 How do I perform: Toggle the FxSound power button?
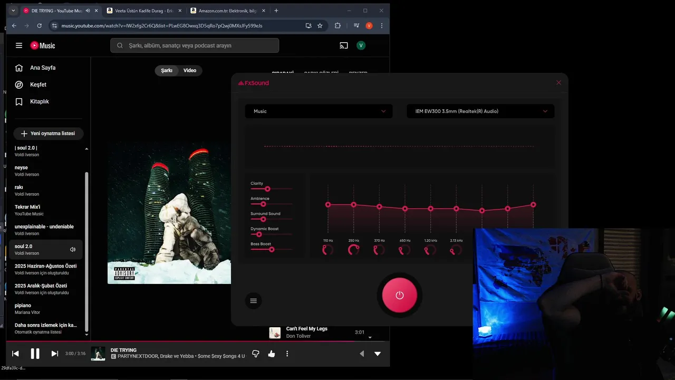coord(399,295)
